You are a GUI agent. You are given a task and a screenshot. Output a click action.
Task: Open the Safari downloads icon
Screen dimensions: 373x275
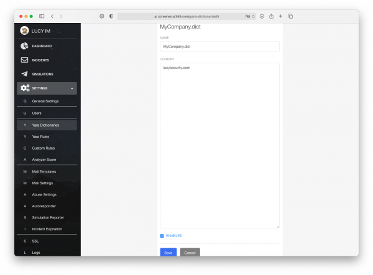pos(262,16)
